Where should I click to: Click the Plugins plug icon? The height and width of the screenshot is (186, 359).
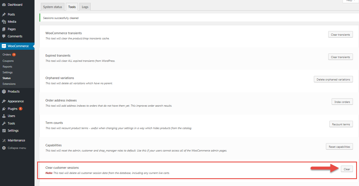click(x=4, y=109)
